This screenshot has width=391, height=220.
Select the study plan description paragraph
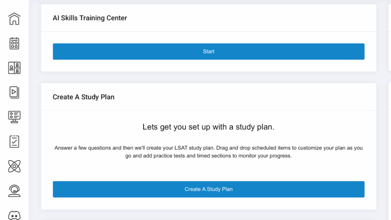(x=208, y=152)
